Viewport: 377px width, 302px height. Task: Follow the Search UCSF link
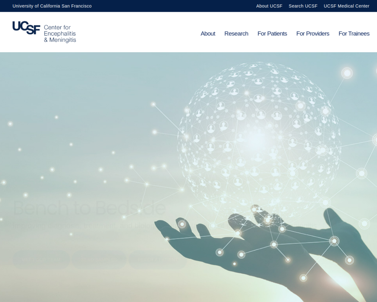point(303,6)
